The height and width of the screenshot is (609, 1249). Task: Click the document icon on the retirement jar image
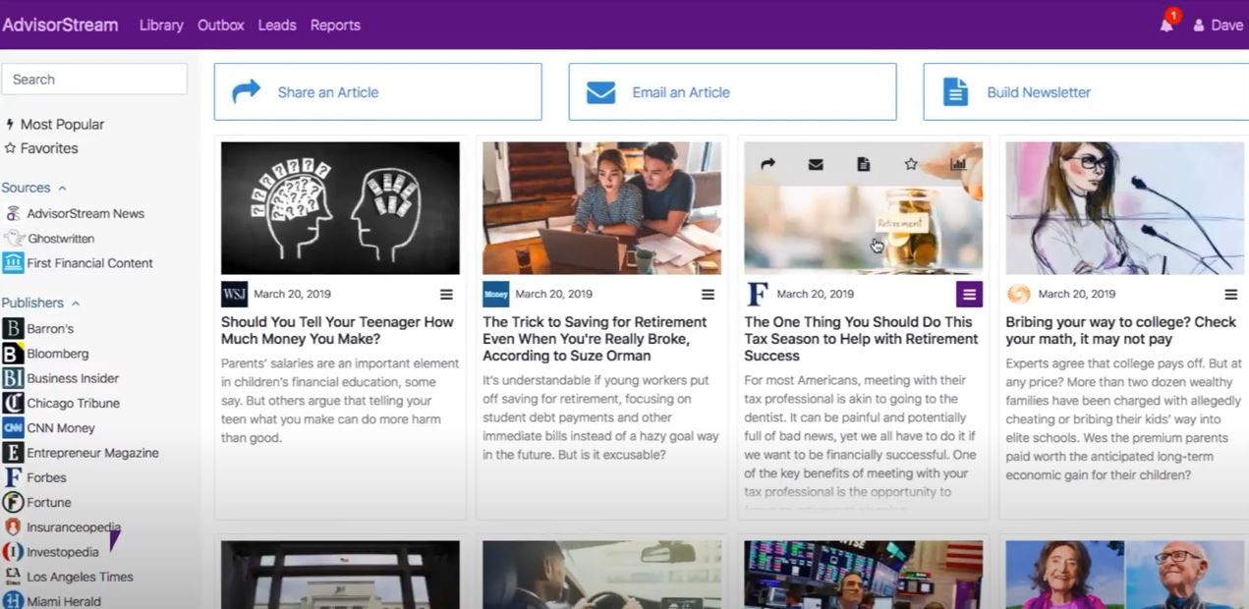[x=863, y=164]
